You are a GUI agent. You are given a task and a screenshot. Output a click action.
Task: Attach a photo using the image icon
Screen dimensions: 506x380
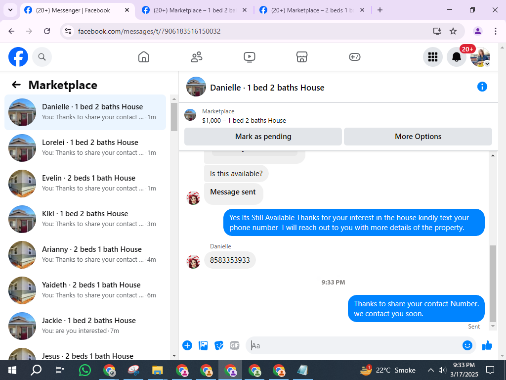tap(203, 345)
